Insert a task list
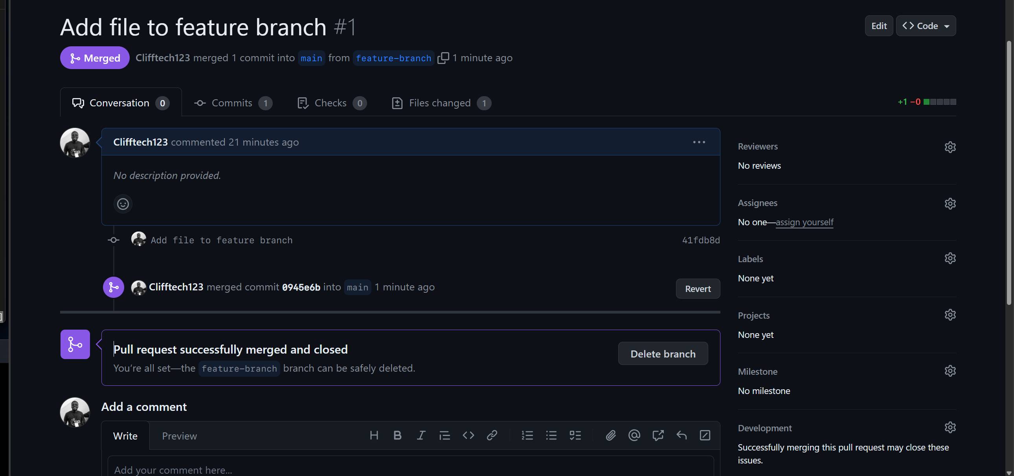This screenshot has height=476, width=1014. tap(575, 435)
